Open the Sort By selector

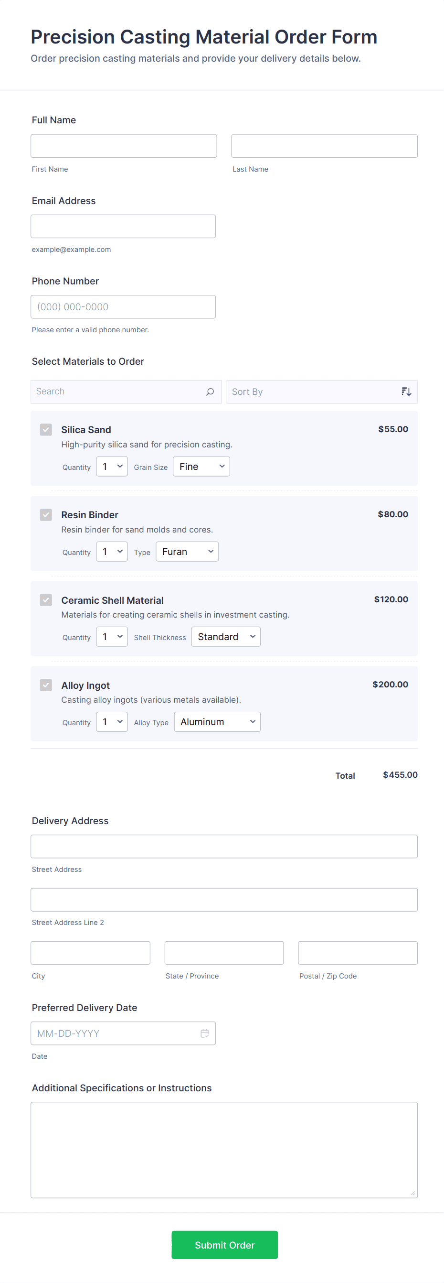click(308, 391)
